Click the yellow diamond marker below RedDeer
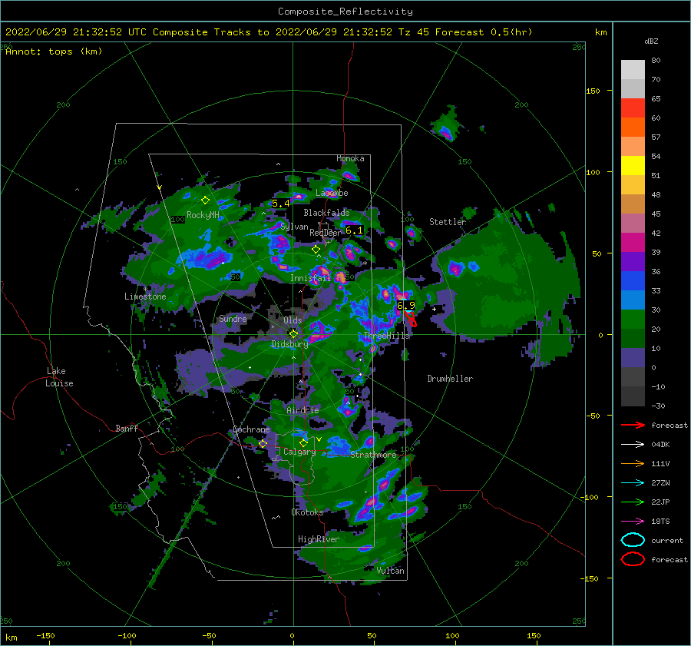Viewport: 691px width, 646px height. coord(316,250)
